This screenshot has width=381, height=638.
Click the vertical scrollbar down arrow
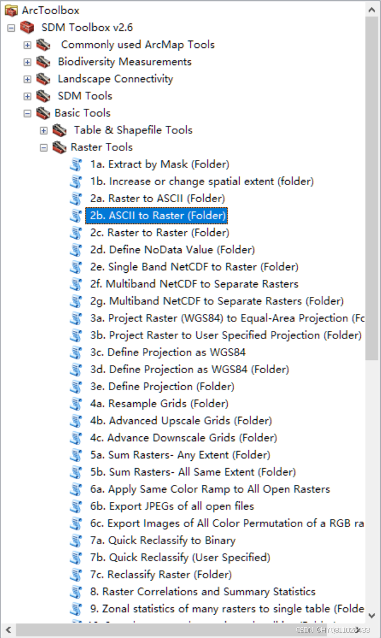(372, 615)
